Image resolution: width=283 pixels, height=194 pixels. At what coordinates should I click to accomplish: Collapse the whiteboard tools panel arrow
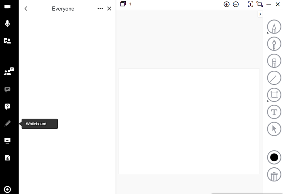260,15
